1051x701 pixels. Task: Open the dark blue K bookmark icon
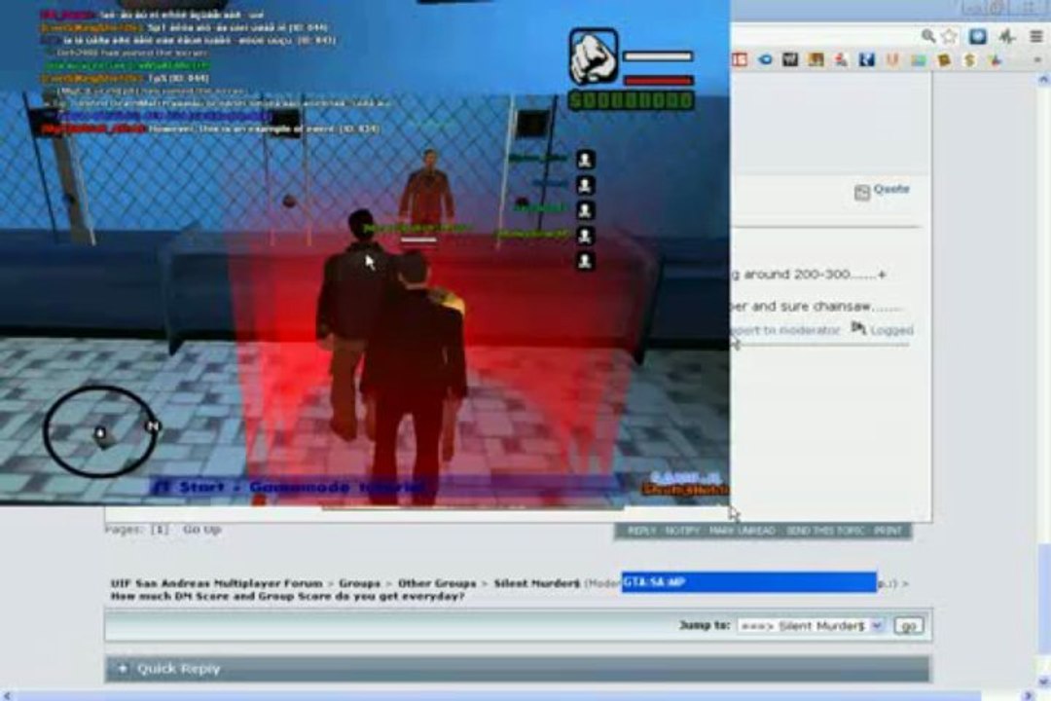point(867,59)
